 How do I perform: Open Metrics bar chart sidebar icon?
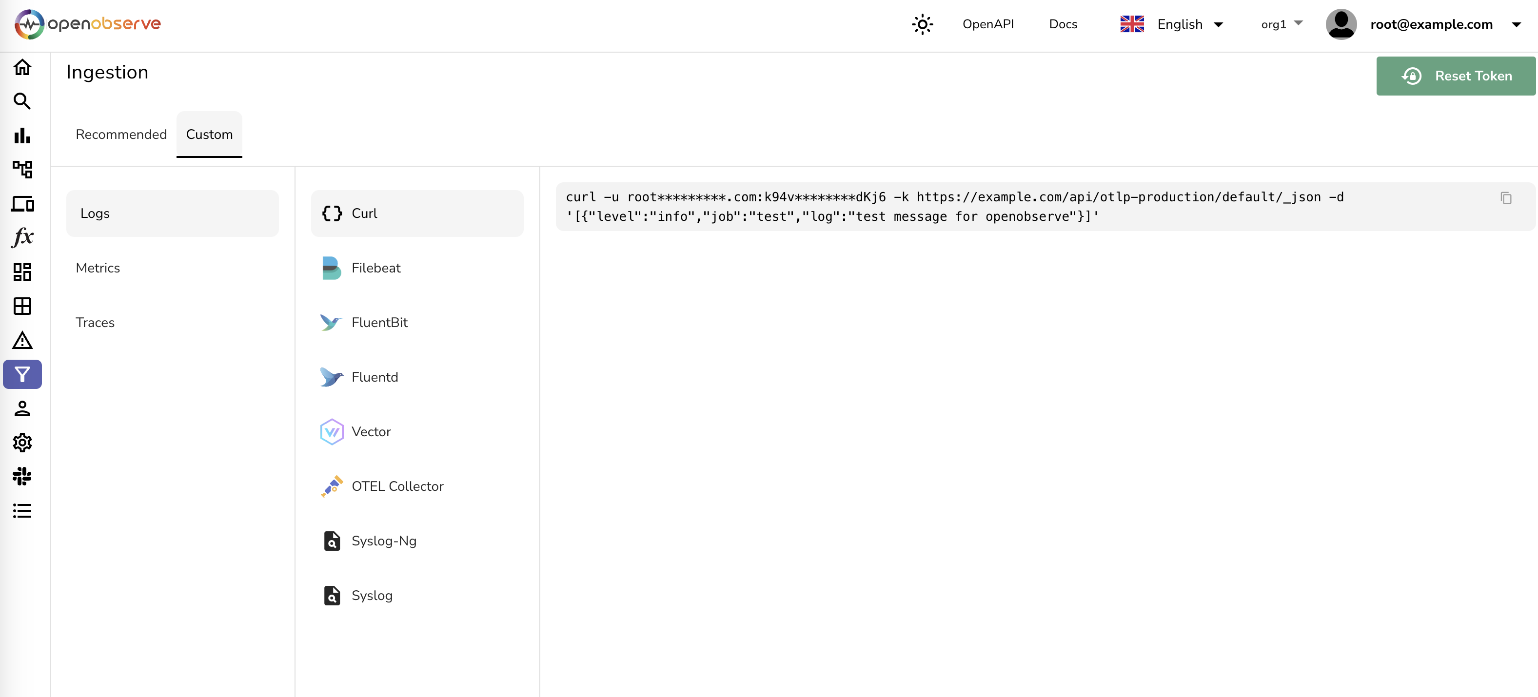pyautogui.click(x=22, y=136)
